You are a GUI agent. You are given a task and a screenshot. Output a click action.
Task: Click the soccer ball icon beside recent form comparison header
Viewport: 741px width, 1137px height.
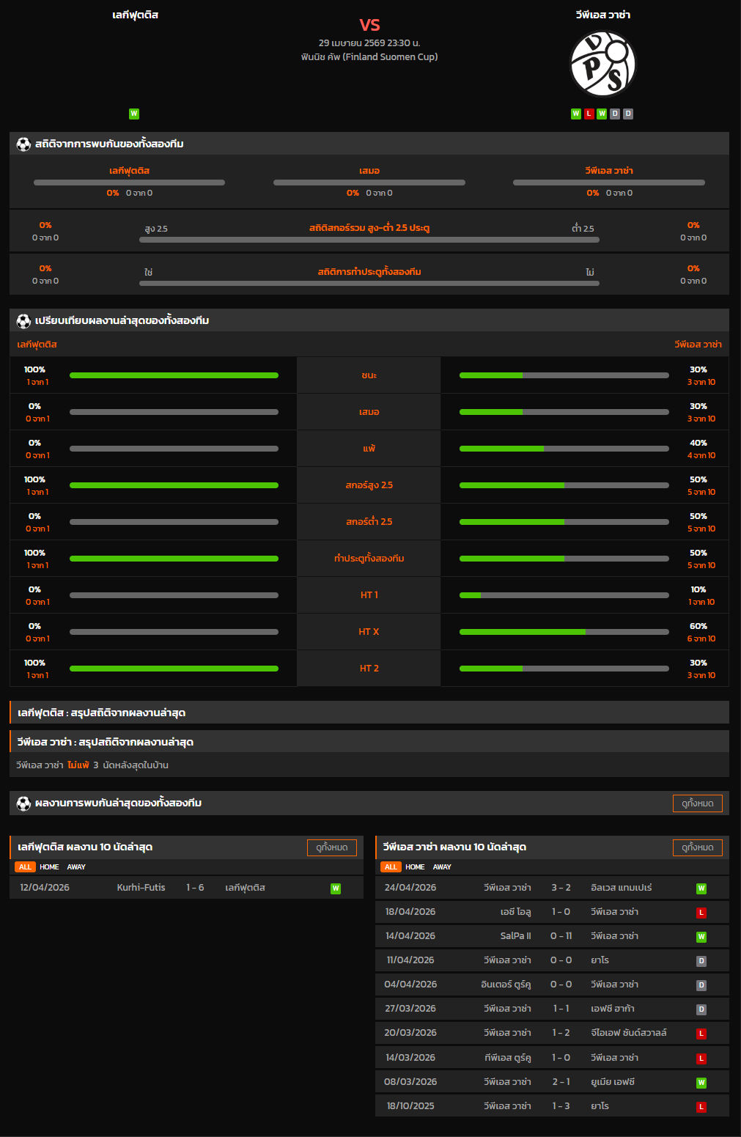pyautogui.click(x=23, y=321)
